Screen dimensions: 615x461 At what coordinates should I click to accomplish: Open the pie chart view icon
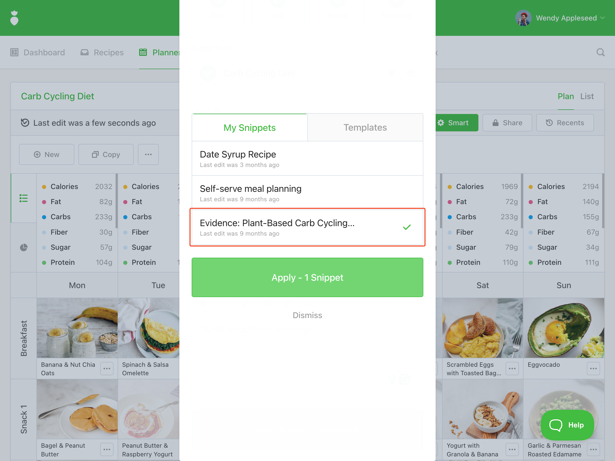(24, 247)
